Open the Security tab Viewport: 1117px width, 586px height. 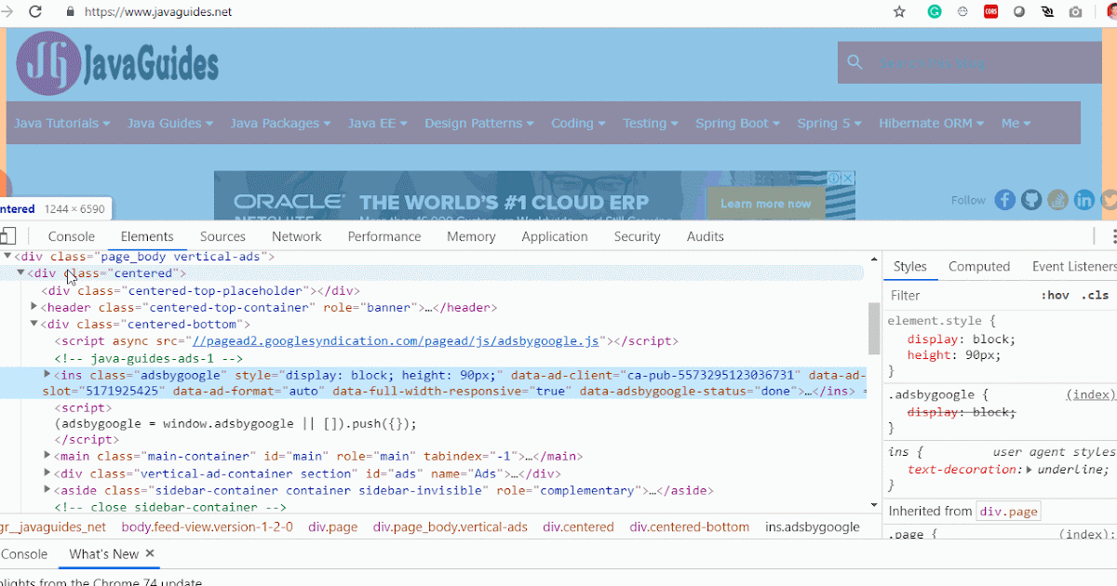[x=638, y=236]
